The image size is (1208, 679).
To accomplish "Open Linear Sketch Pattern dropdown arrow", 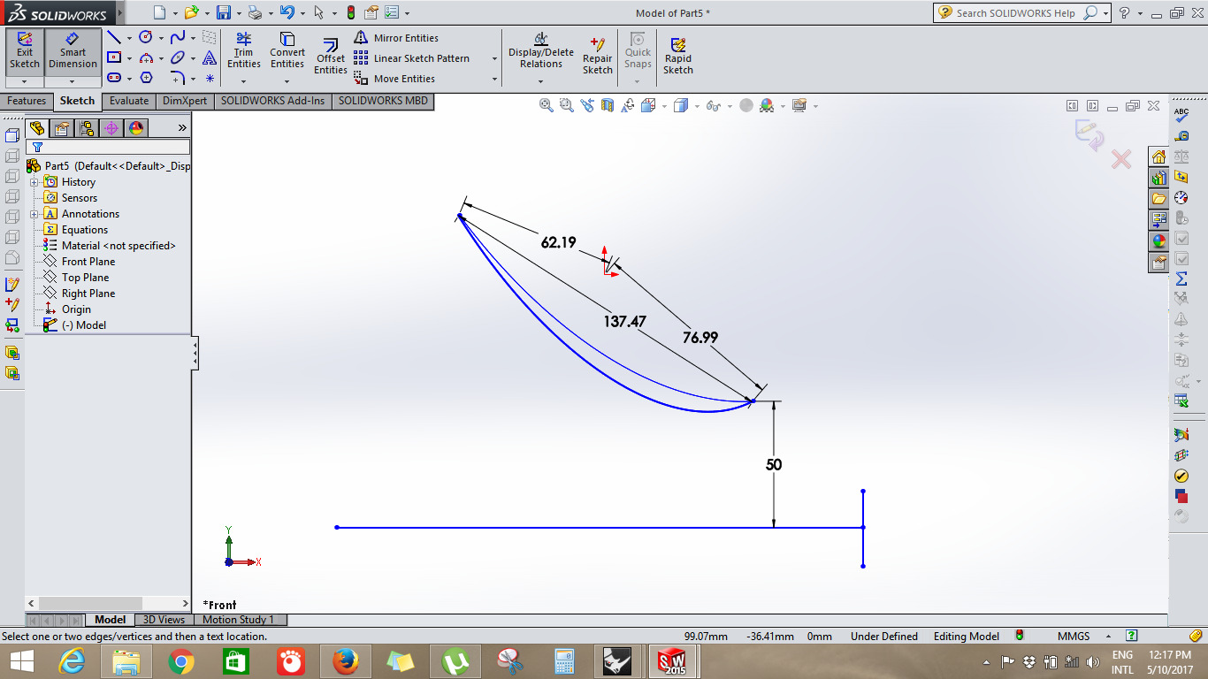I will pyautogui.click(x=494, y=58).
